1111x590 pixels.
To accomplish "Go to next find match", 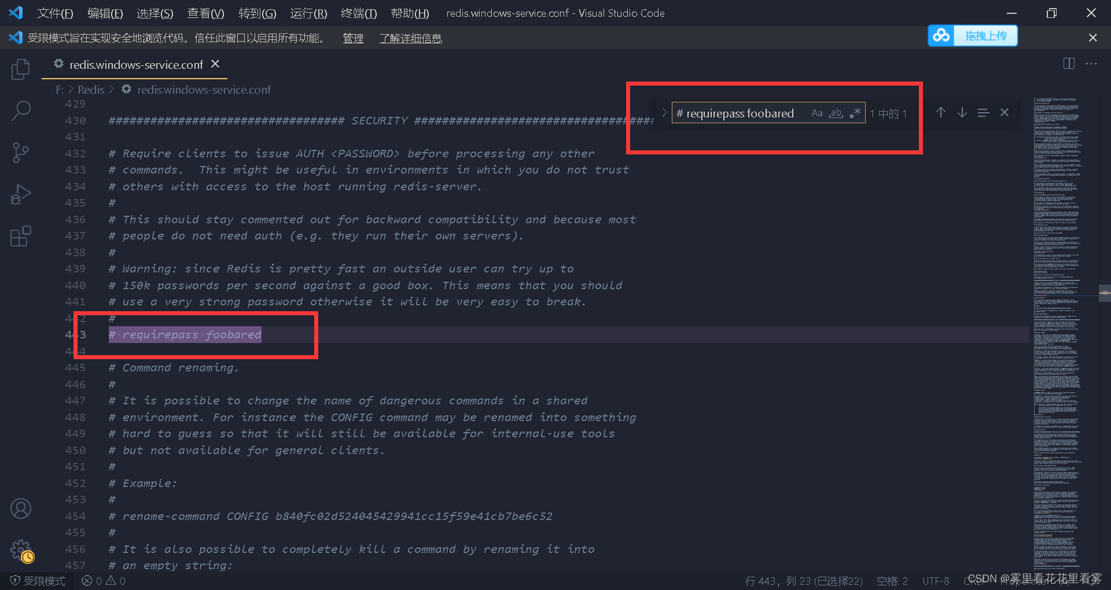I will (x=962, y=113).
